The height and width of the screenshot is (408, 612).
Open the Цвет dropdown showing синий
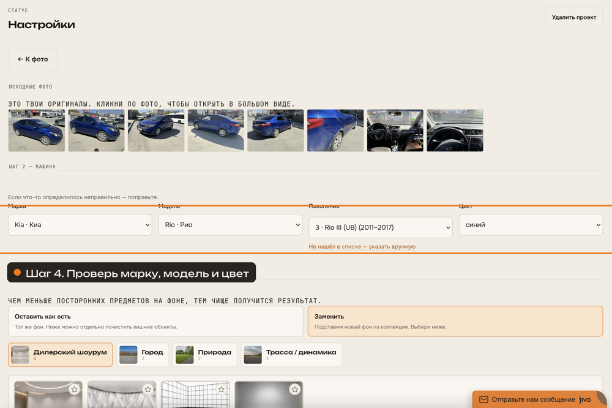point(531,225)
